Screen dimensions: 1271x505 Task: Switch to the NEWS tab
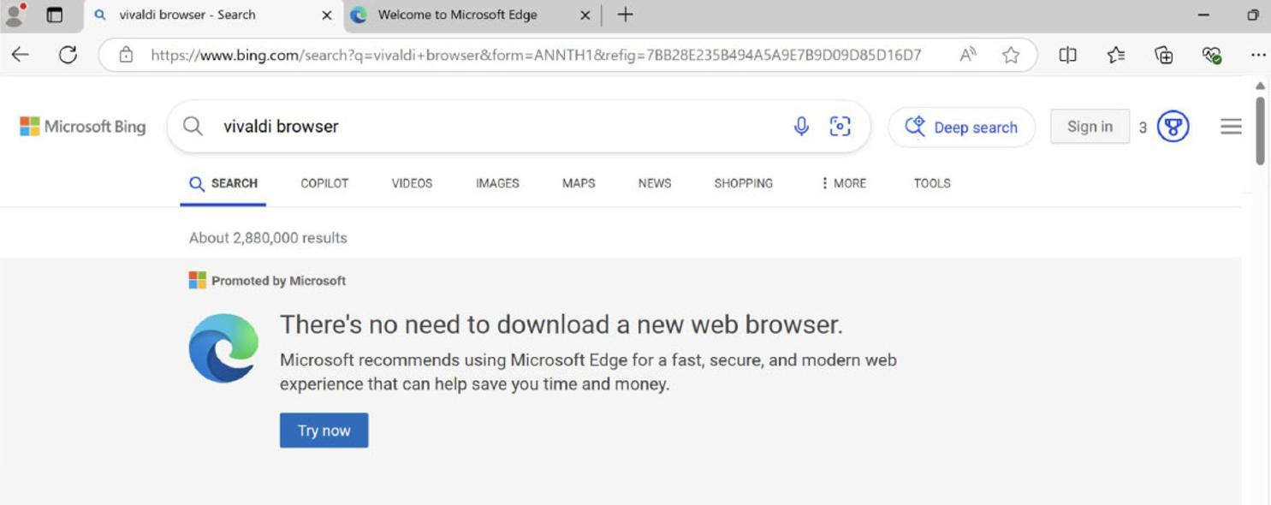point(655,183)
